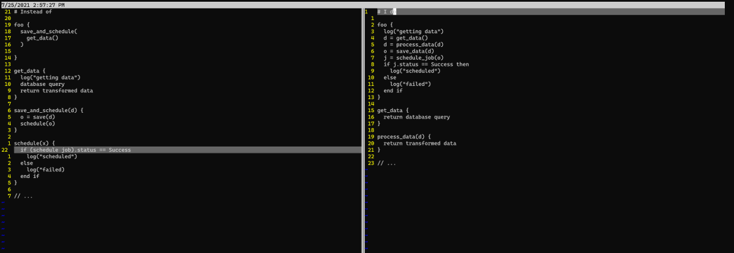Image resolution: width=734 pixels, height=253 pixels.
Task: Click the '# Instead of' comment line
Action: (33, 12)
